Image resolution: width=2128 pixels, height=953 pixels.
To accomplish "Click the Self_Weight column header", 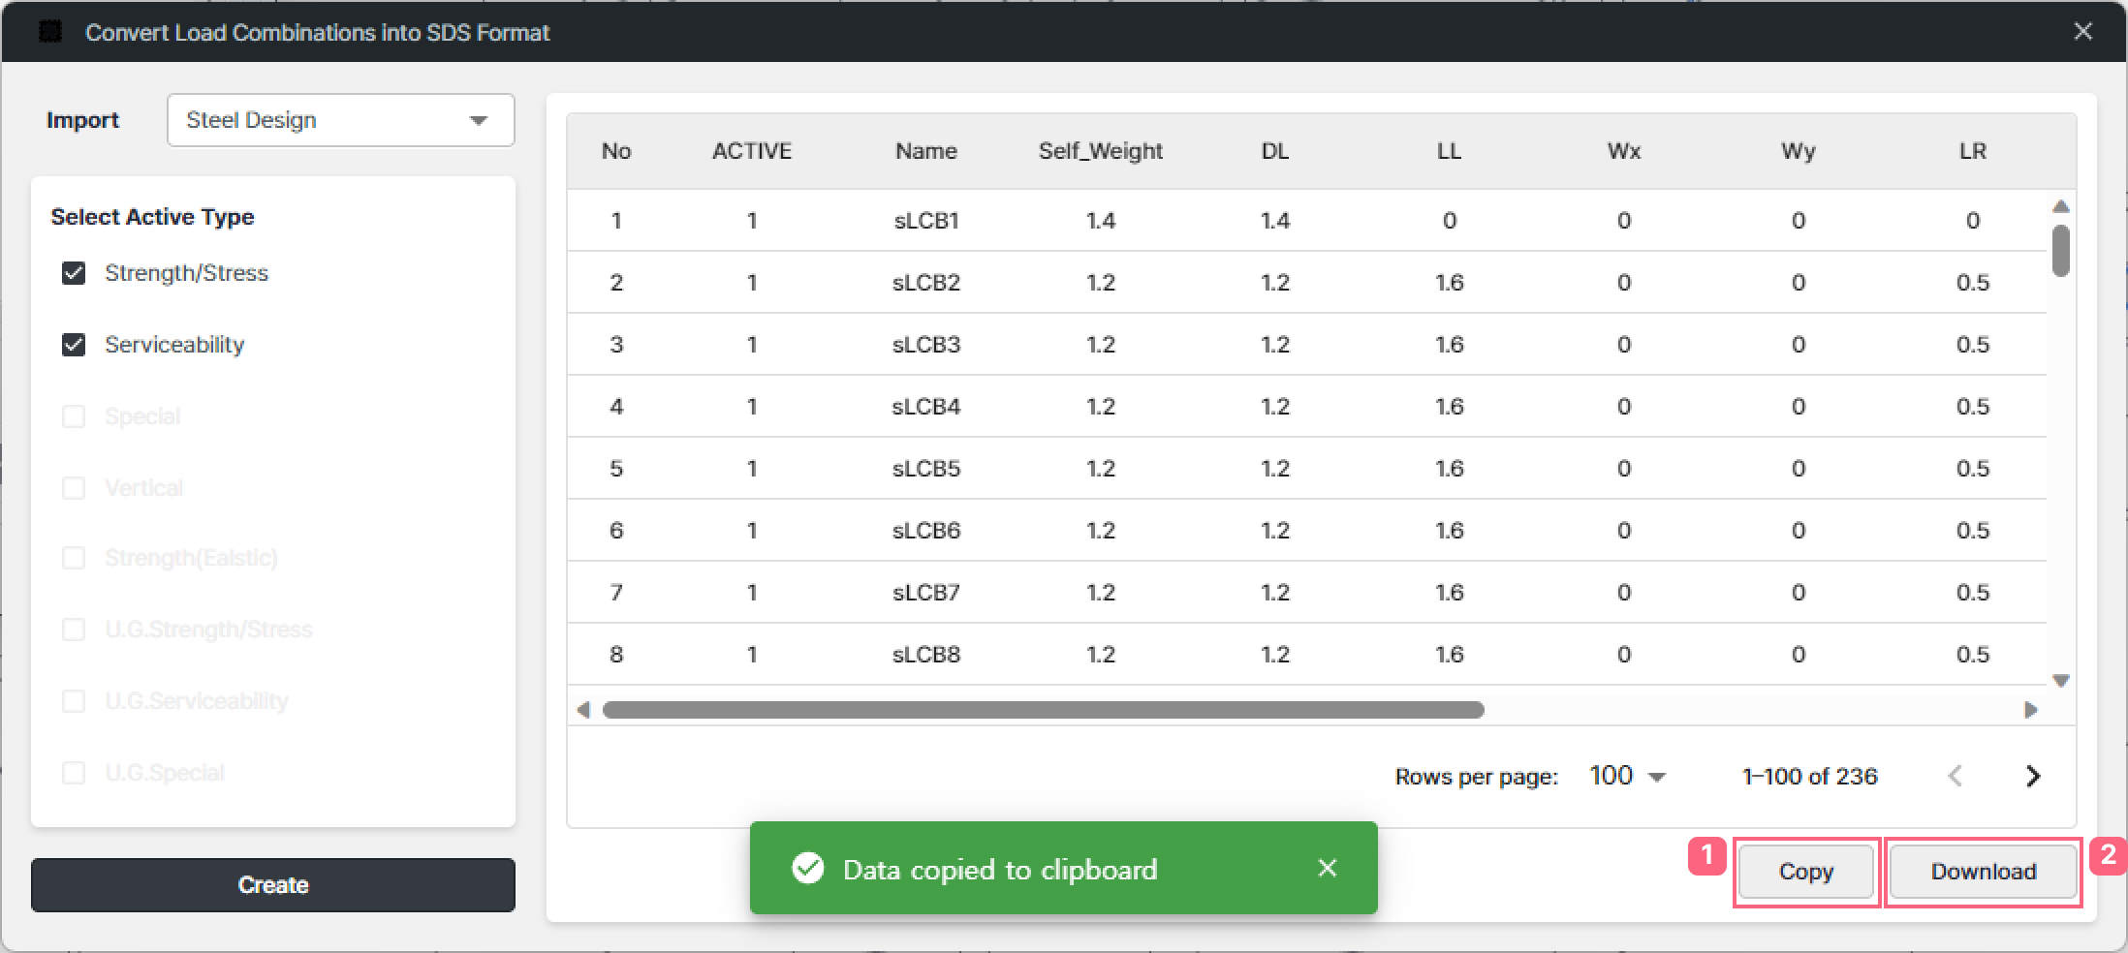I will [1100, 151].
